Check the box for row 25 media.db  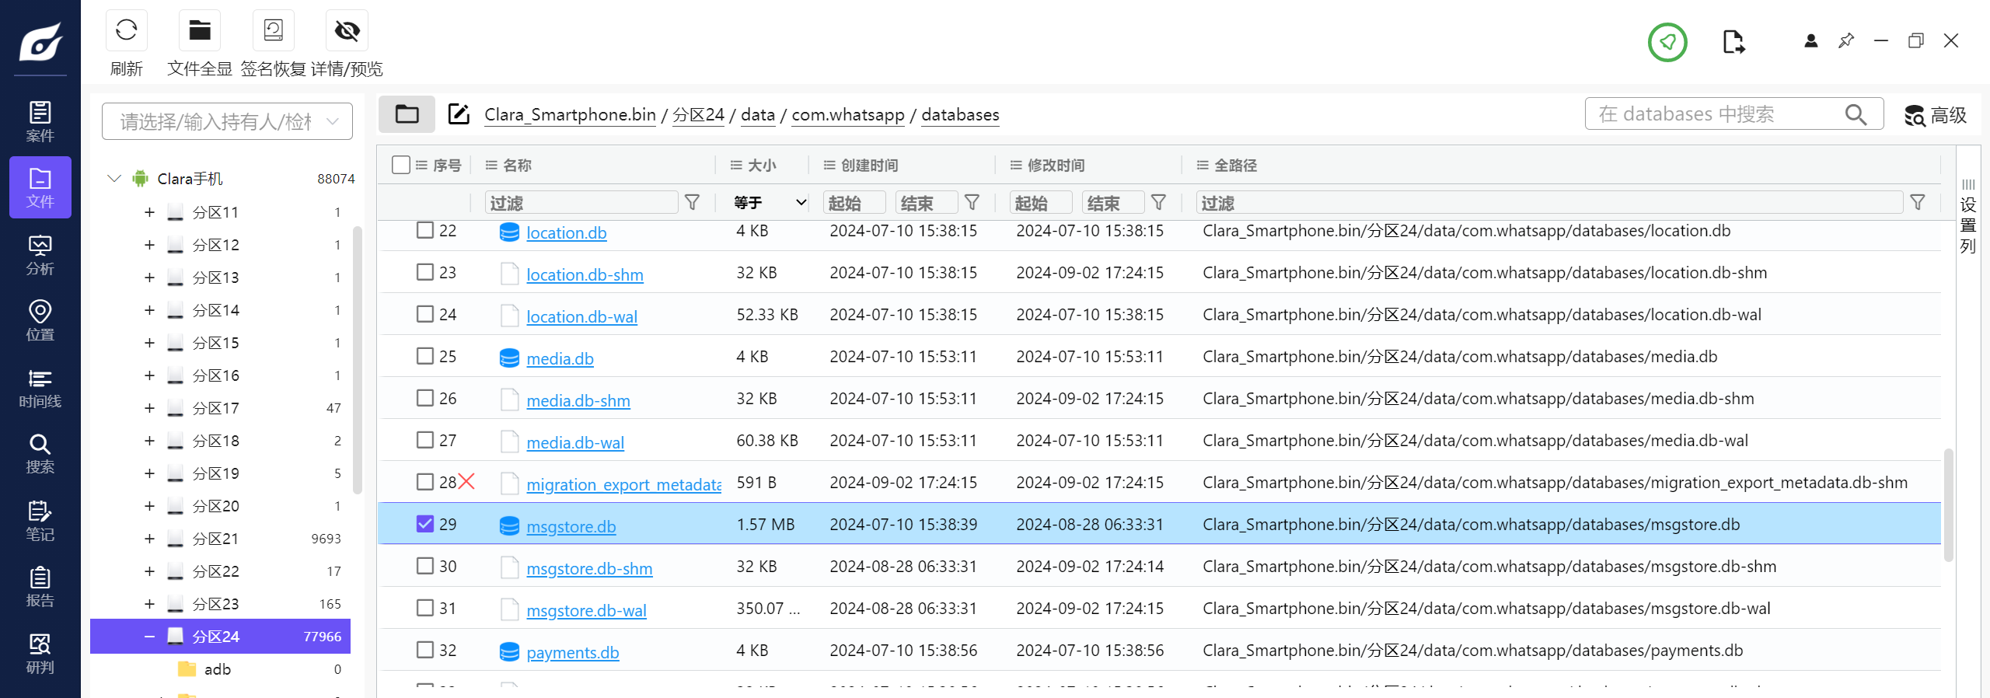(424, 356)
